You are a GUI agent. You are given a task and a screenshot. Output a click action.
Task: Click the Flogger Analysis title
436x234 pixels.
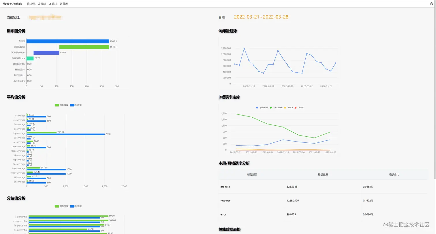12,4
